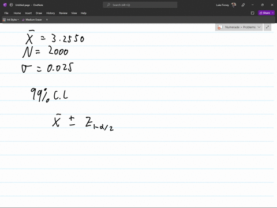Screen dimensions: 277x208
Task: Close the OneNote window
Action: pyautogui.click(x=272, y=5)
